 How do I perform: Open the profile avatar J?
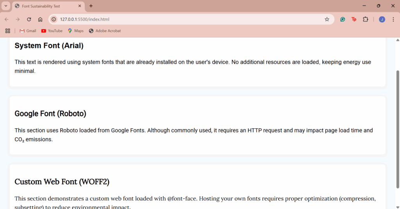click(x=382, y=19)
